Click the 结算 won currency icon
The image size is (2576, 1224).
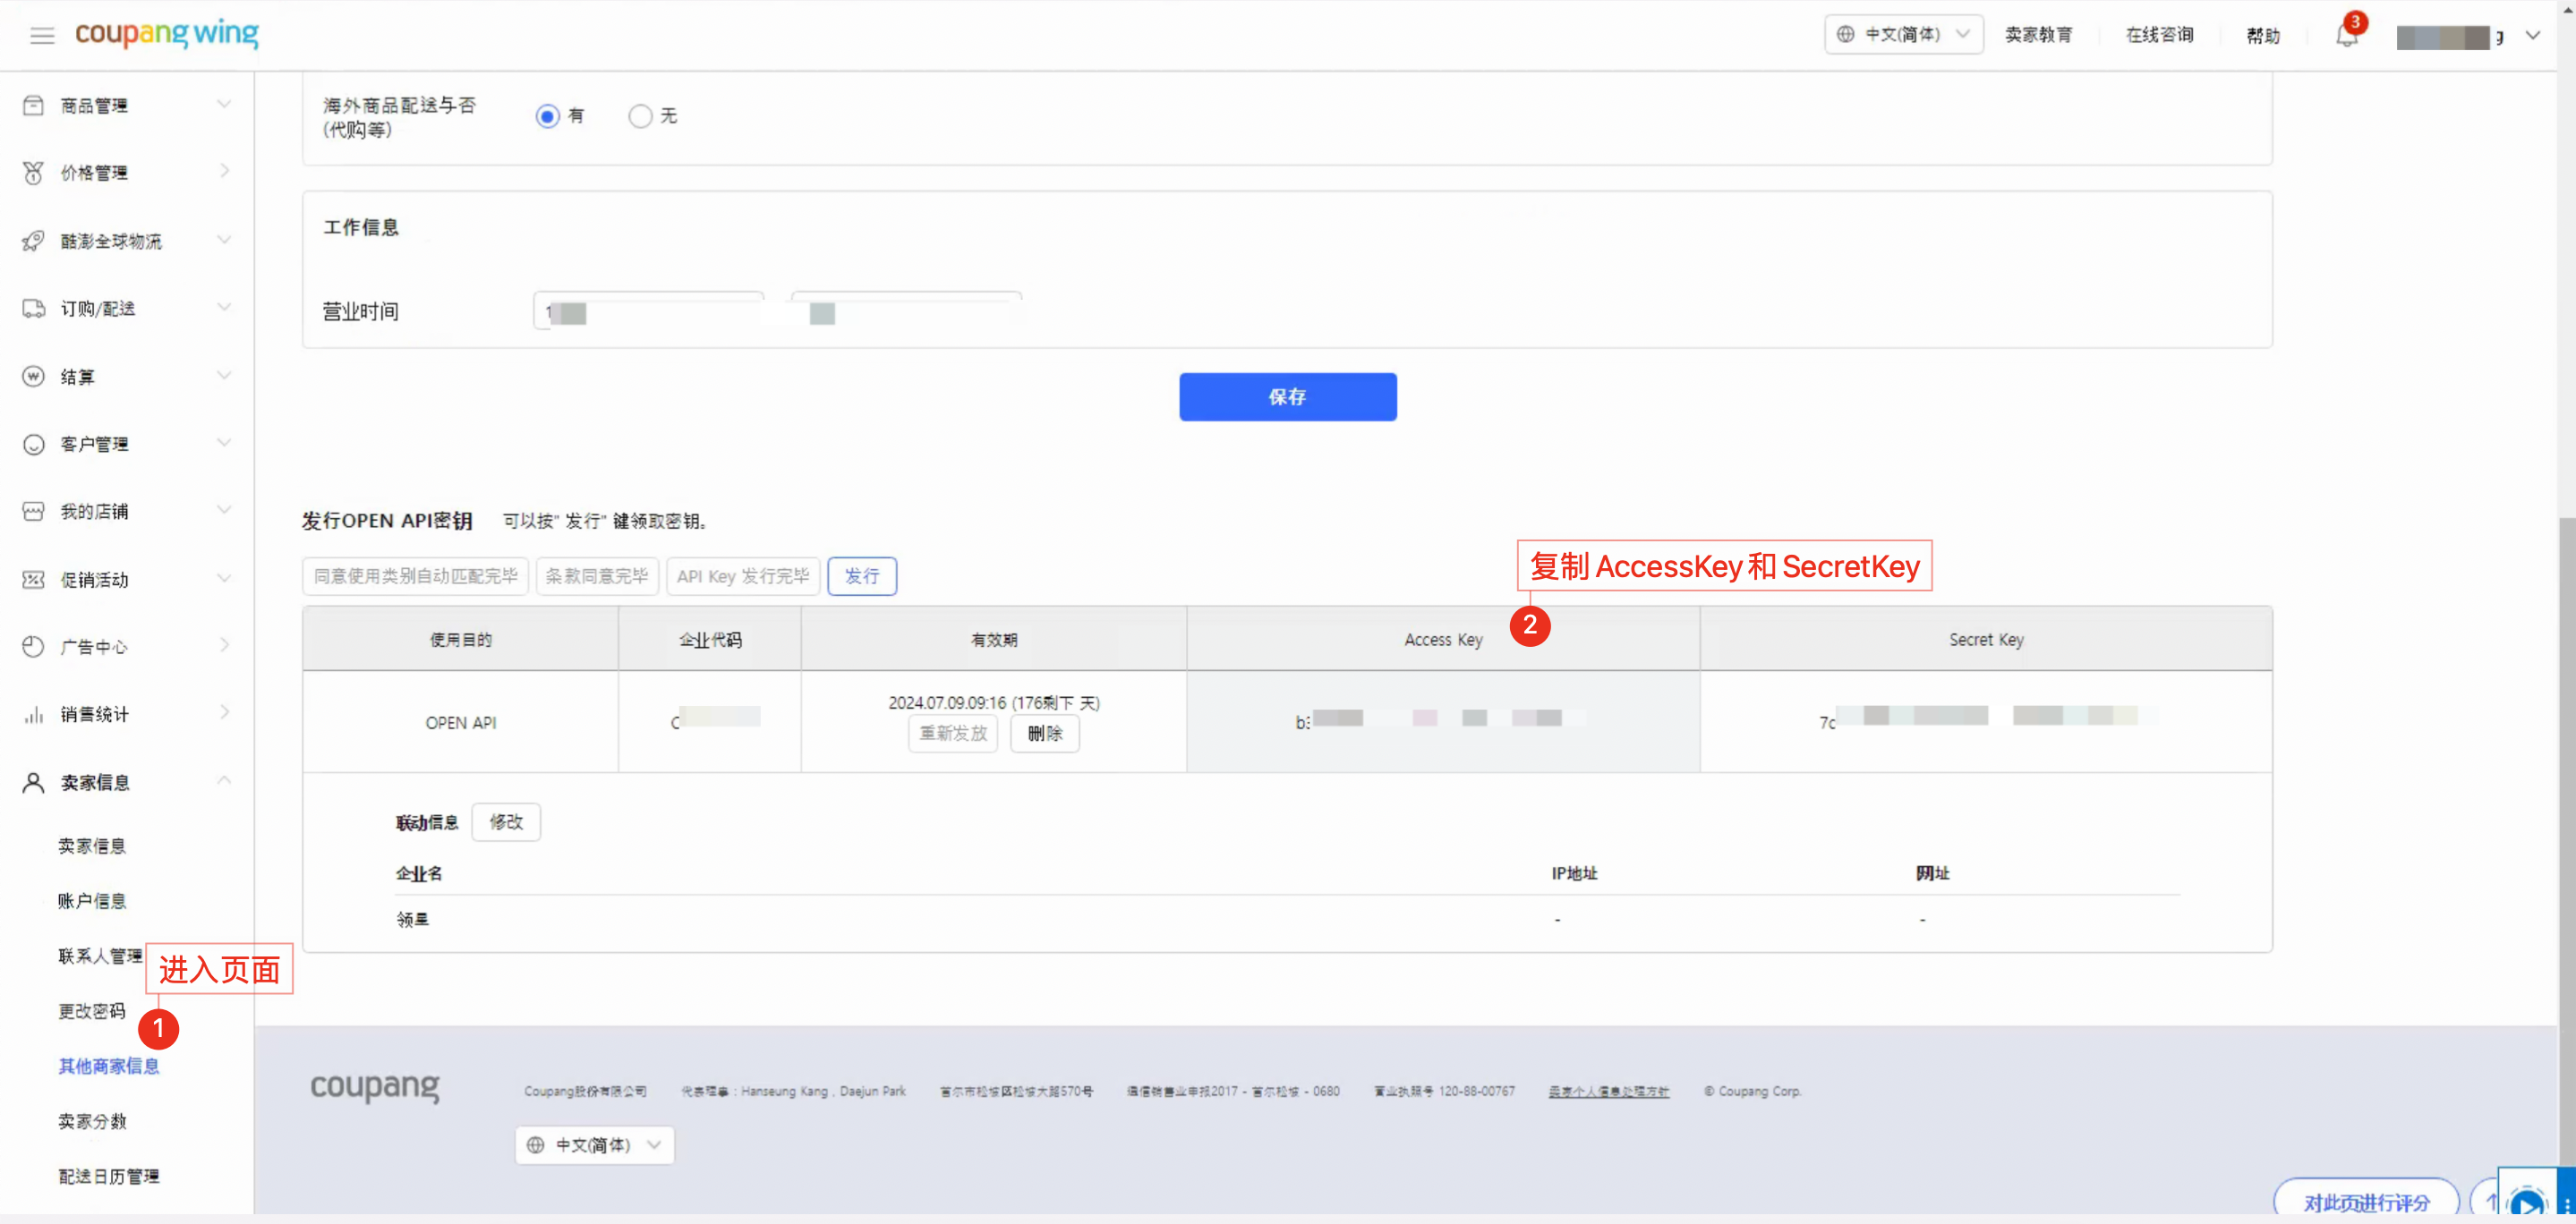(x=33, y=376)
